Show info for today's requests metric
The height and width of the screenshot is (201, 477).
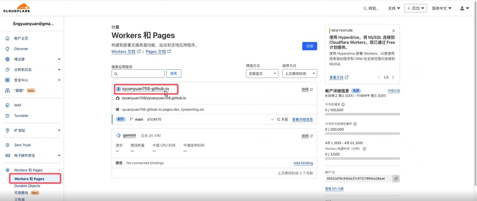[x=343, y=105]
